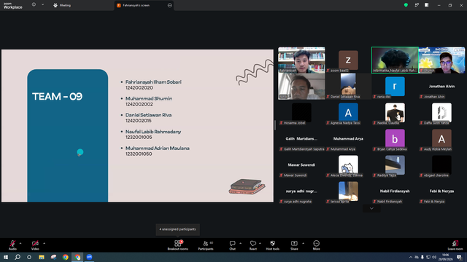Select the Naufal Labib video tile with the green border
This screenshot has height=262, width=467.
point(395,60)
